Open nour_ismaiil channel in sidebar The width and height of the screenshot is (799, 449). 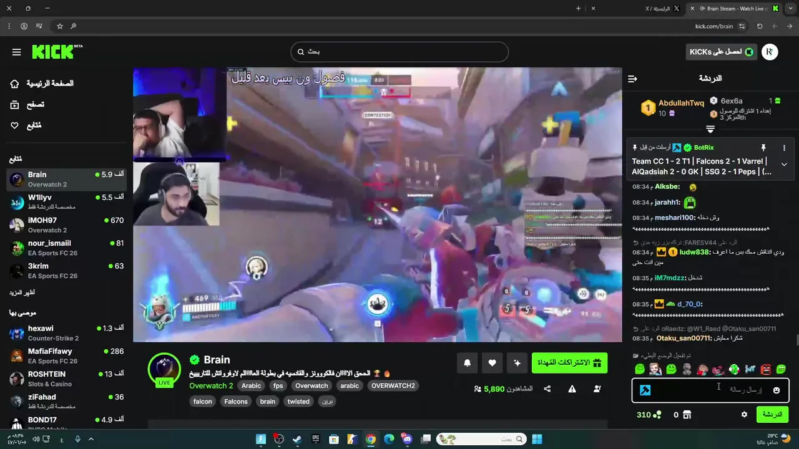point(67,248)
